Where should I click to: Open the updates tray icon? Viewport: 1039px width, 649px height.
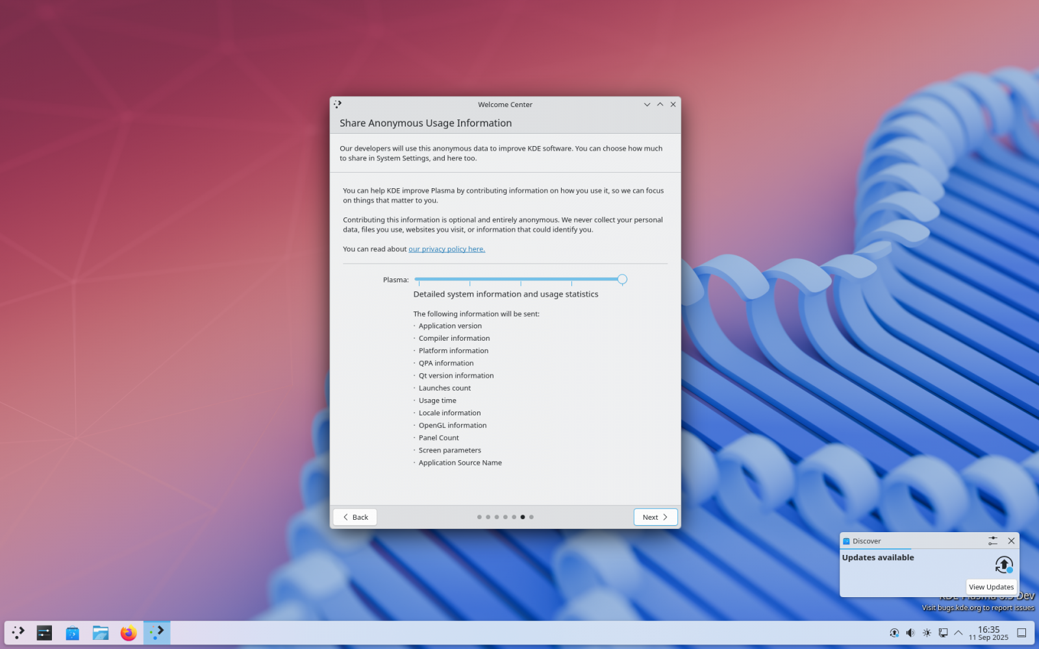coord(894,633)
